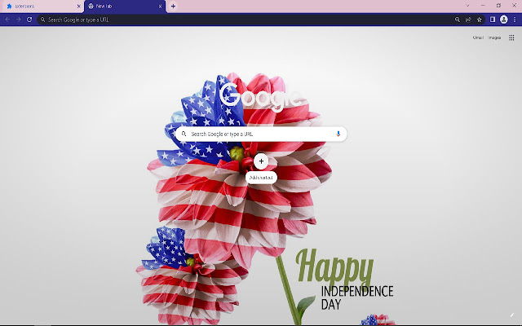Viewport: 522px width, 326px height.
Task: Click the Google search box
Action: tap(261, 134)
